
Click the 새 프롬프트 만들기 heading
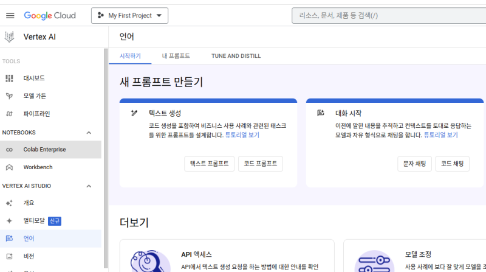pyautogui.click(x=161, y=82)
